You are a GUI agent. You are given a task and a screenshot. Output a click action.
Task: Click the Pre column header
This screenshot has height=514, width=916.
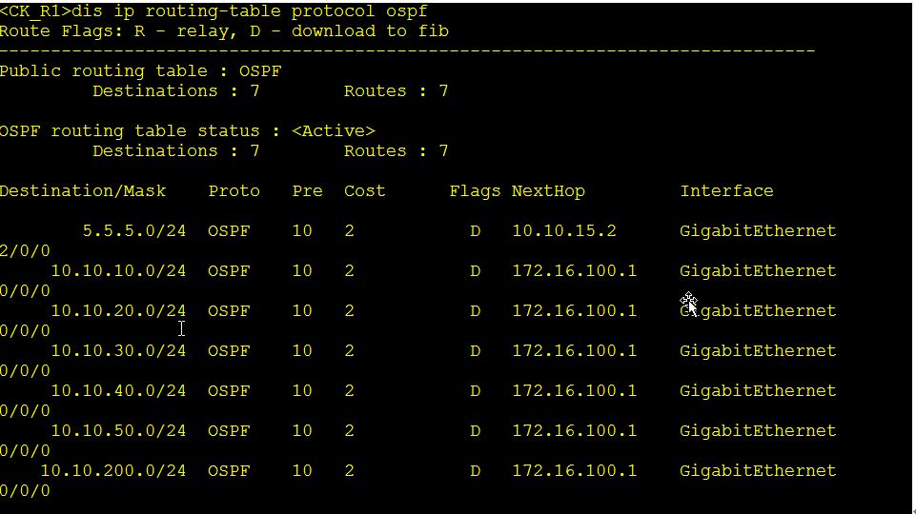307,191
